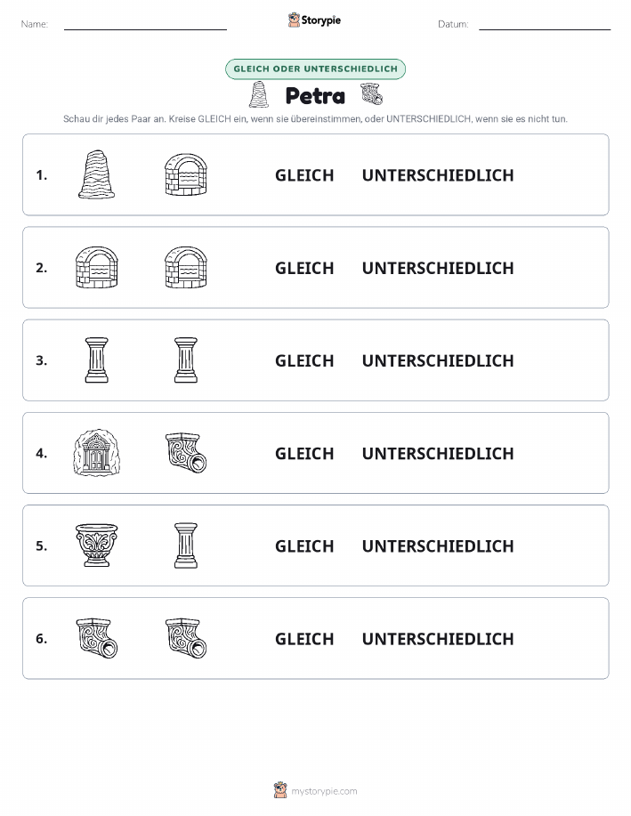Click the Storypie logo at top
Screen dimensions: 631x816
tap(314, 20)
